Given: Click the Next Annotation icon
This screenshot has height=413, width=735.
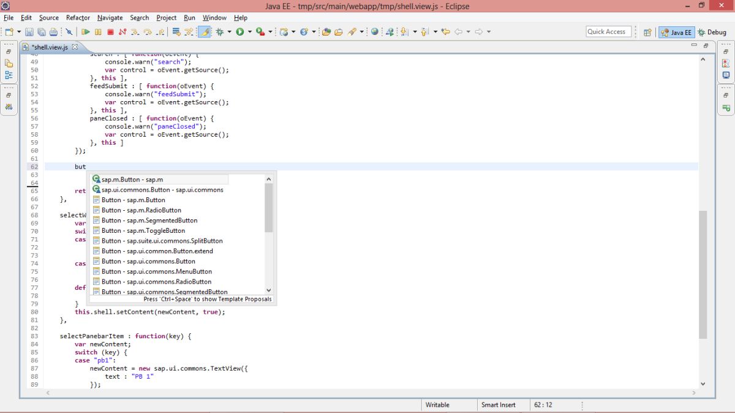Looking at the screenshot, I should [x=404, y=32].
